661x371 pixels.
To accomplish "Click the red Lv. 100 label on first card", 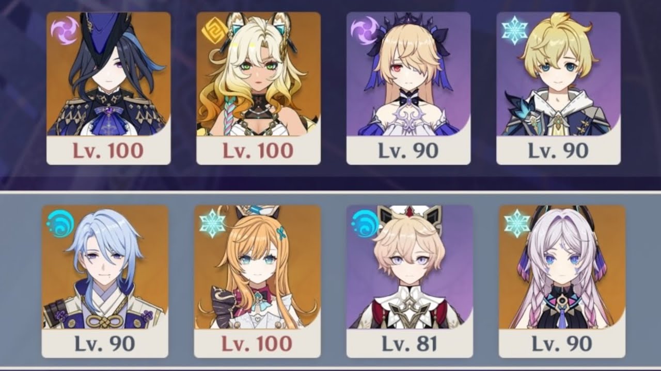I will click(x=108, y=150).
